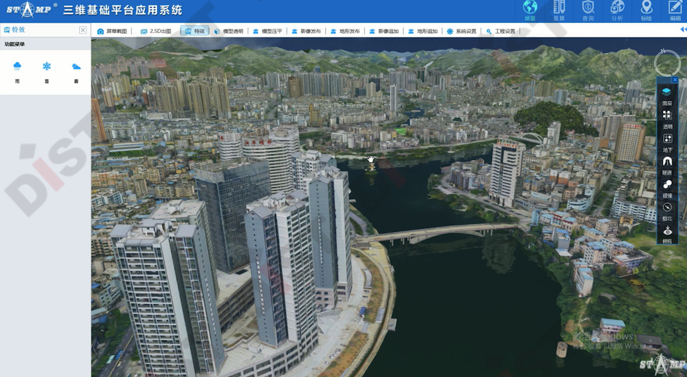Image resolution: width=687 pixels, height=377 pixels.
Task: Click 屏幕截图 screenshot tool
Action: (112, 31)
